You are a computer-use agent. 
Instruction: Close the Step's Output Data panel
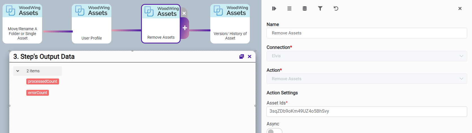click(x=250, y=56)
